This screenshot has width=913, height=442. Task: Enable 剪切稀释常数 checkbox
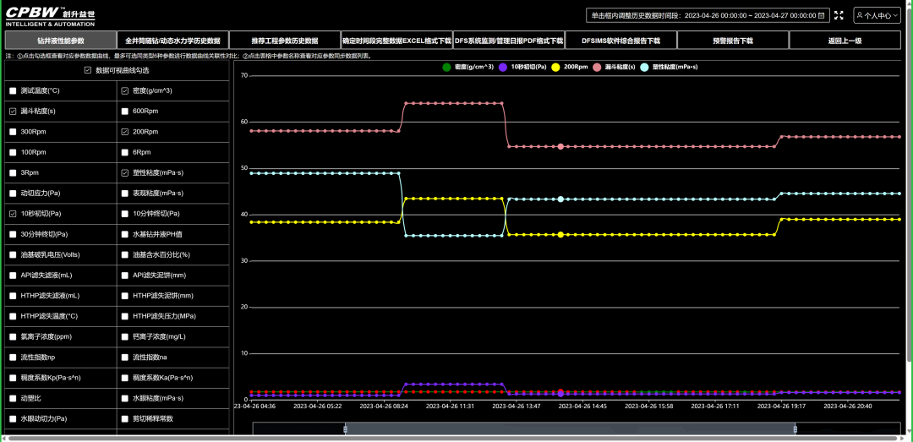pyautogui.click(x=124, y=418)
